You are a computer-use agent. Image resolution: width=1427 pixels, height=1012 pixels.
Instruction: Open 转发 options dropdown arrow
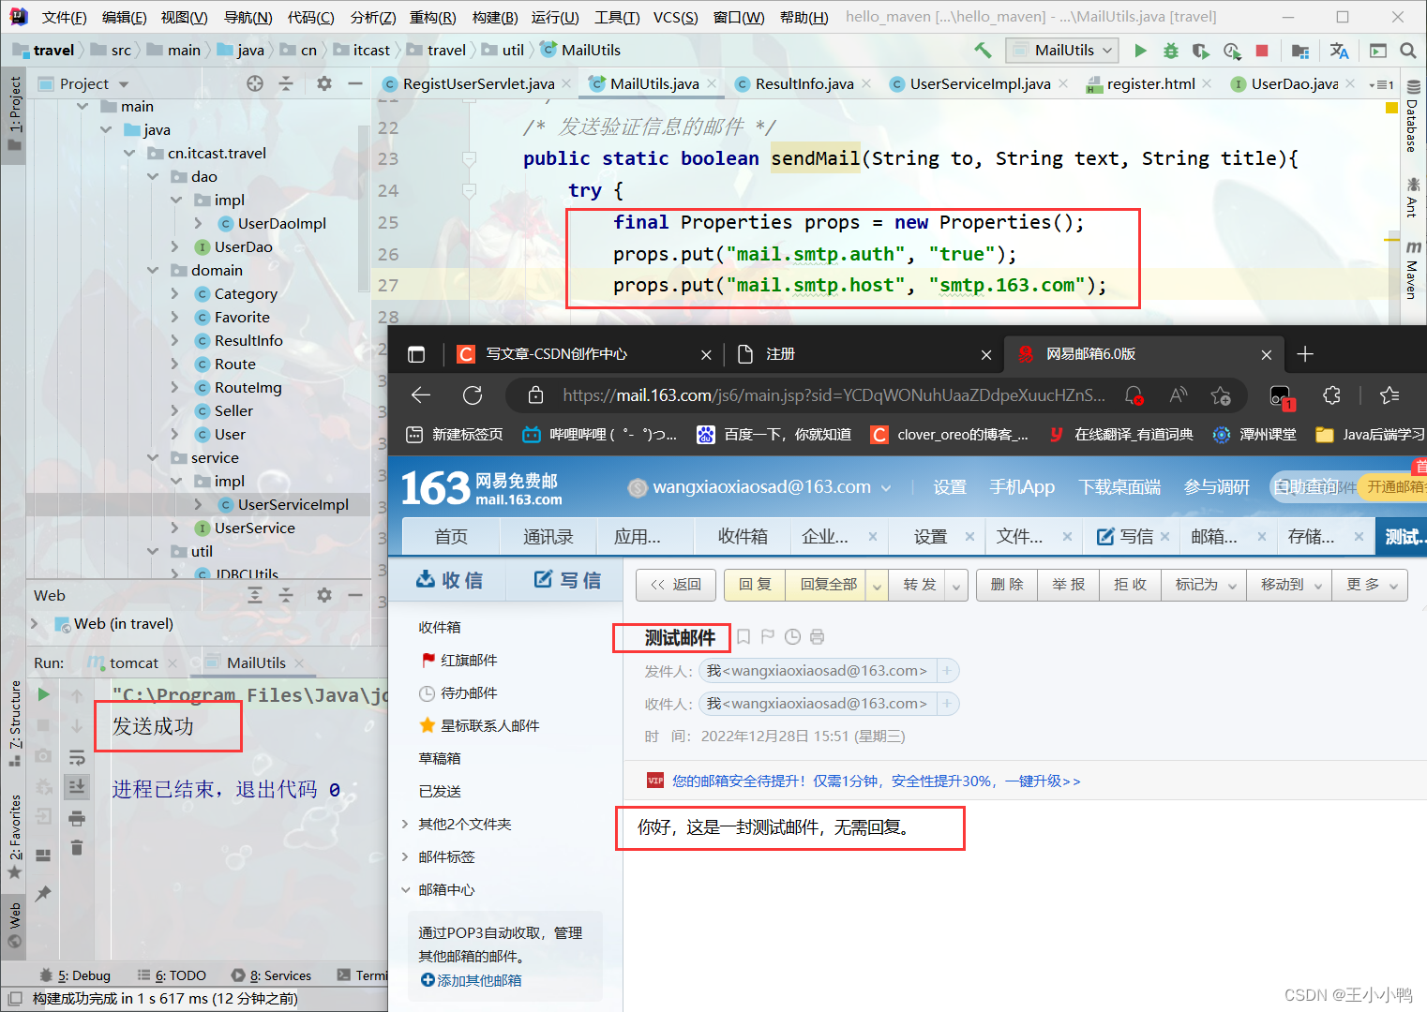(957, 585)
